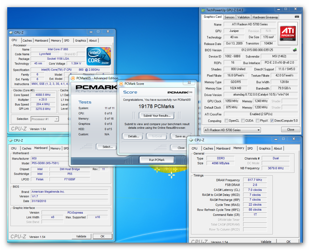Click the Bus Speed 204.4 MHz value
310x250 pixels.
43,104
